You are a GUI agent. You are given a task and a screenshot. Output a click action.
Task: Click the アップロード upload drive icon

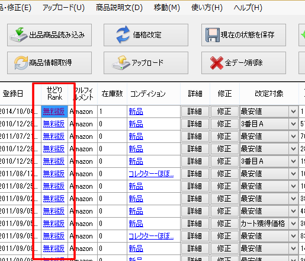coord(121,63)
